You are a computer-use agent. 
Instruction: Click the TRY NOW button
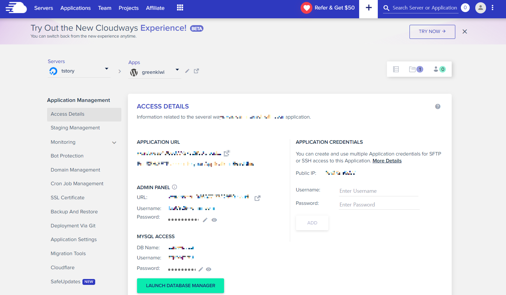click(x=432, y=32)
